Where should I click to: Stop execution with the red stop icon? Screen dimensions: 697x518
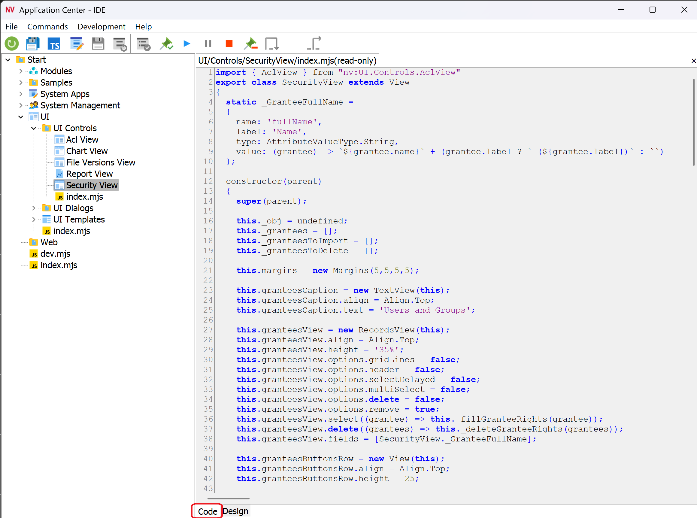229,44
